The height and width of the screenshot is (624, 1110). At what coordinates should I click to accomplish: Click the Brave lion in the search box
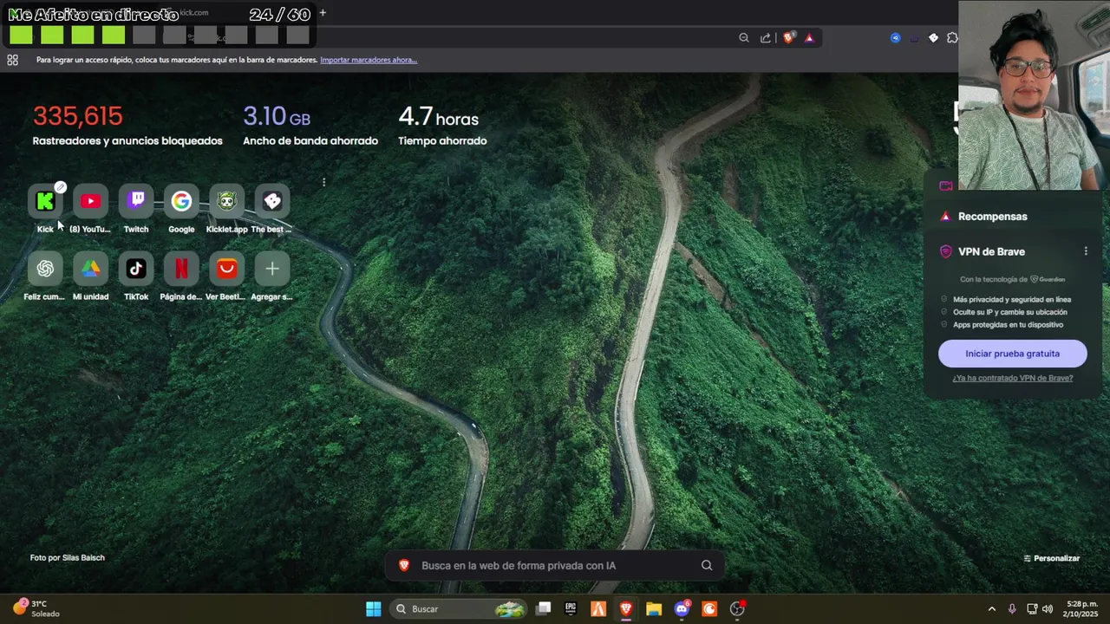404,565
